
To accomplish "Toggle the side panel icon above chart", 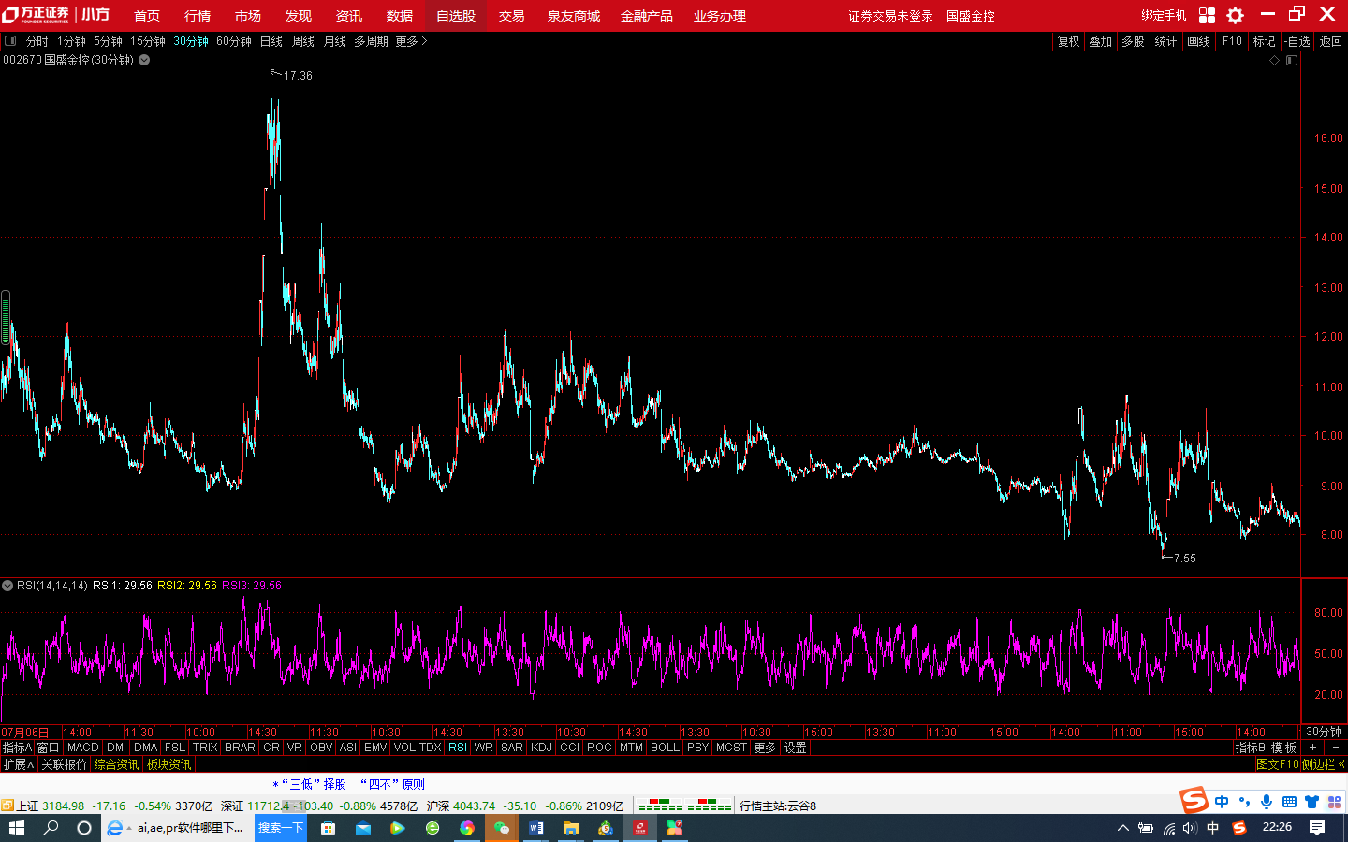I will coord(1292,60).
